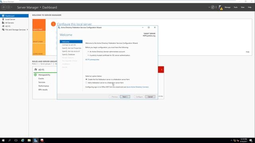
Task: Choose Create the first federation server option
Action: tap(86, 79)
